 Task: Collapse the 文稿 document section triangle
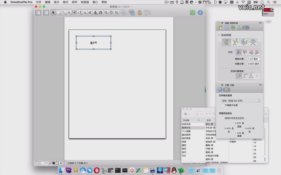[222, 85]
